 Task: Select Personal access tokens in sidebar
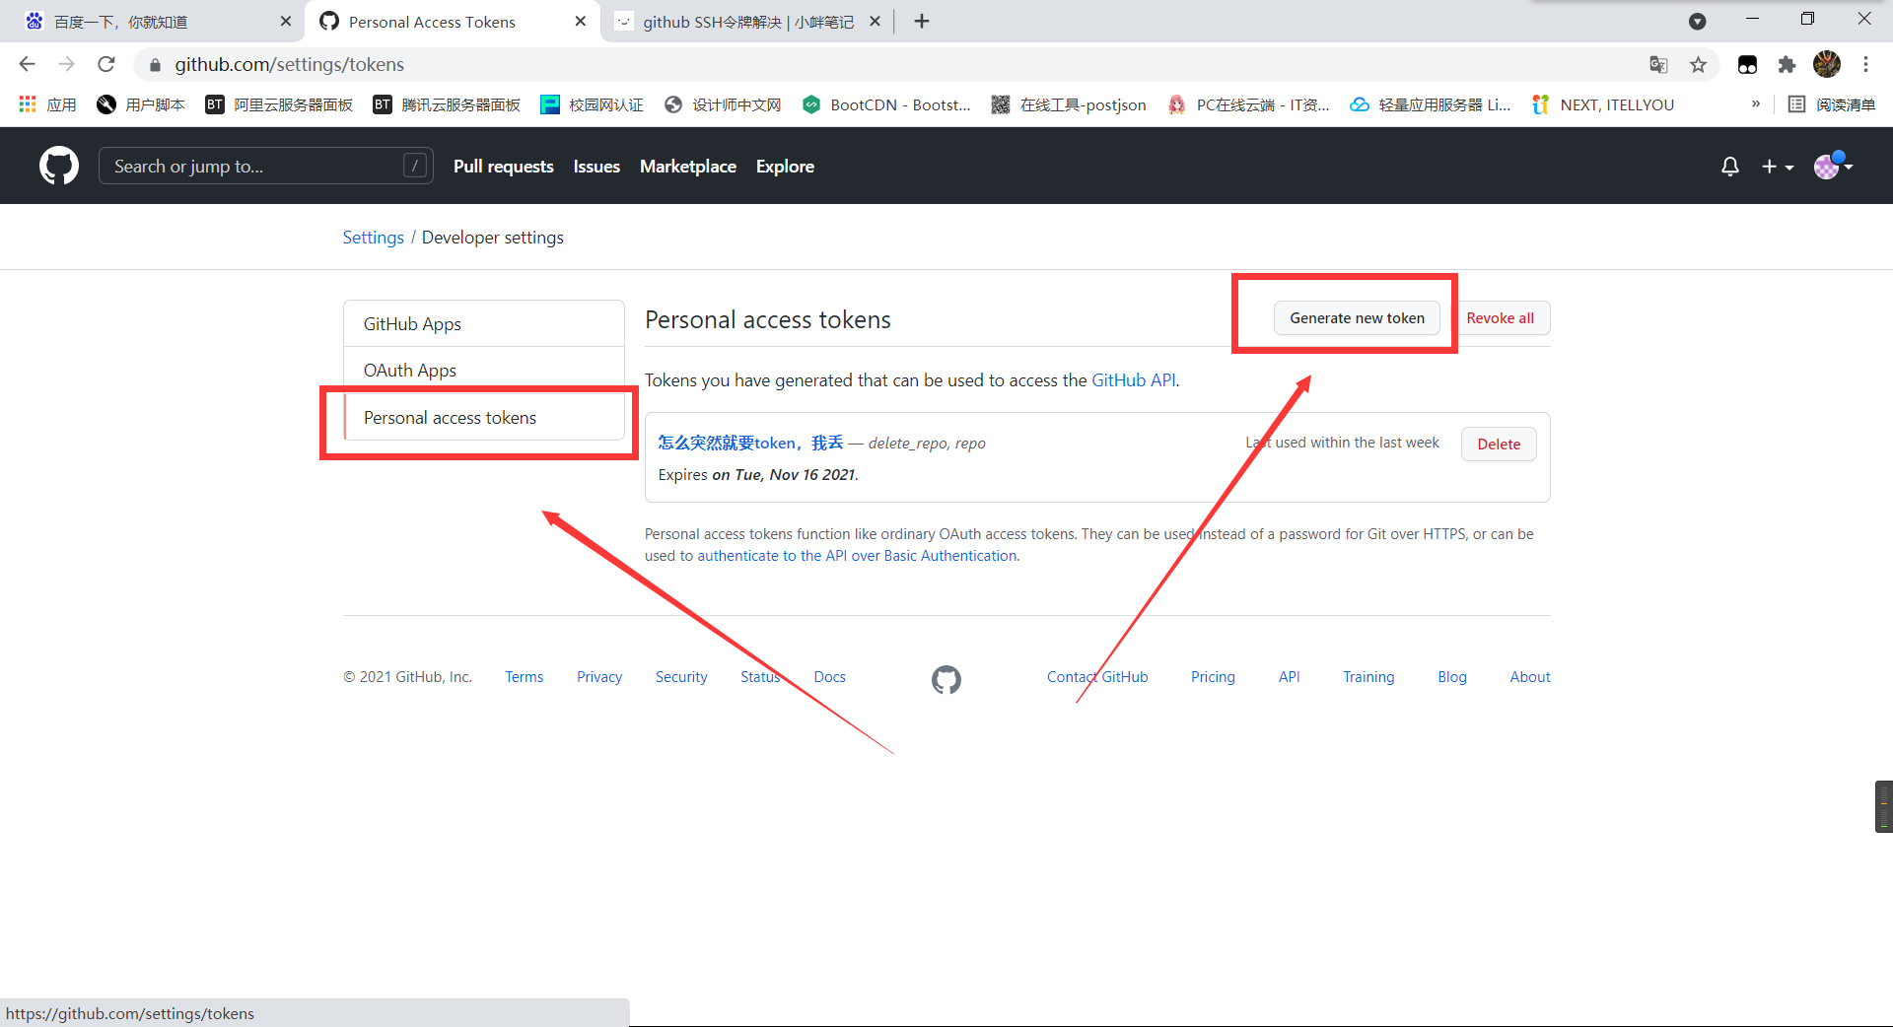coord(484,417)
